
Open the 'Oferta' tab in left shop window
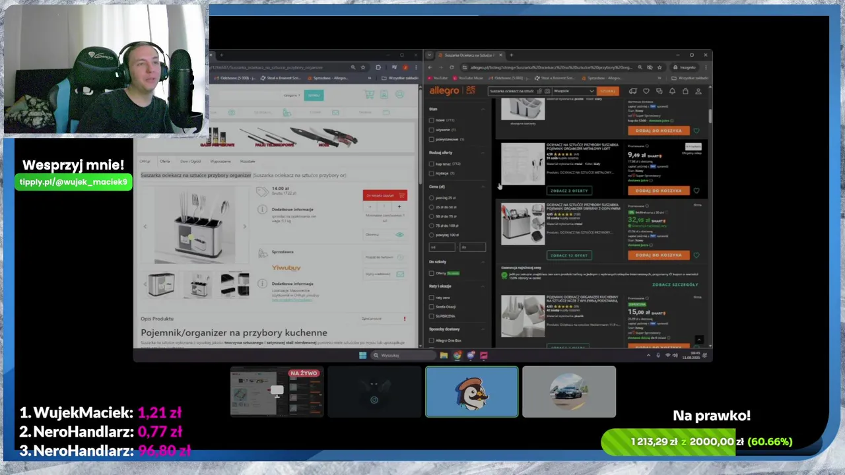click(x=164, y=161)
